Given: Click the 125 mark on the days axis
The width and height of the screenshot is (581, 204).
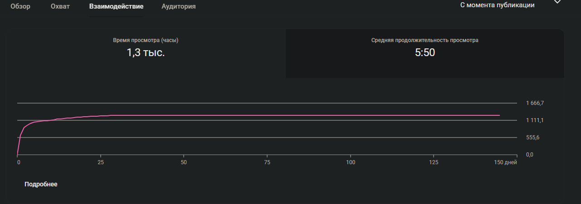Looking at the screenshot, I should tap(434, 162).
